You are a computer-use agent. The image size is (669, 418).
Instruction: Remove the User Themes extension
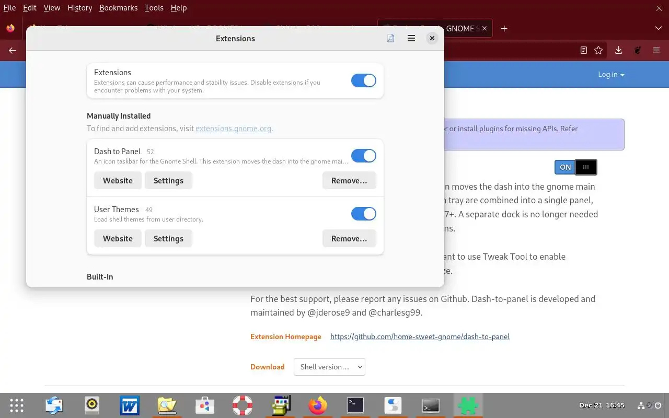[x=349, y=238]
